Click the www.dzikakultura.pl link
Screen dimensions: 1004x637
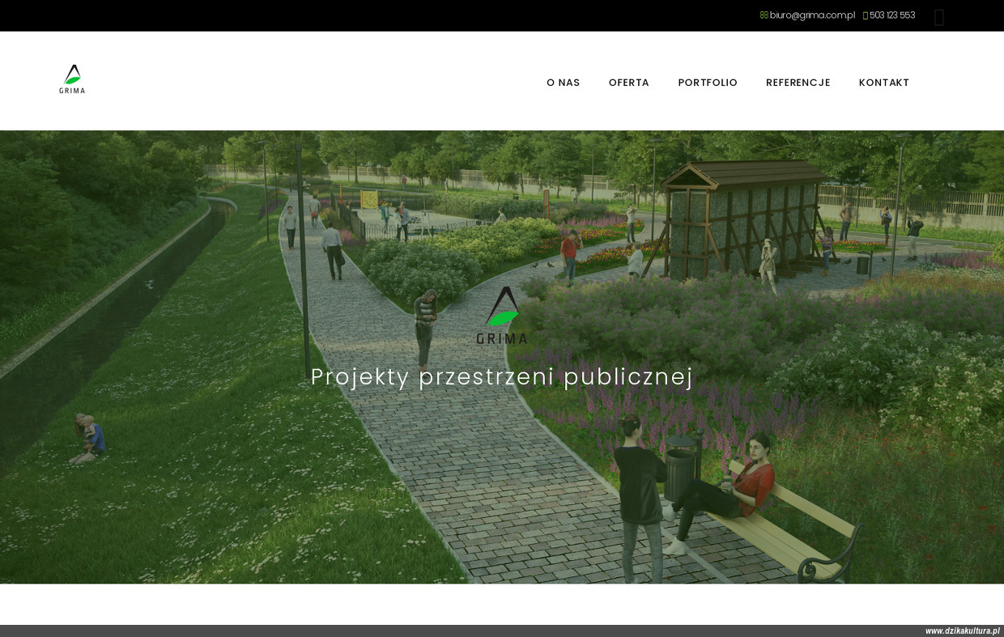[963, 631]
